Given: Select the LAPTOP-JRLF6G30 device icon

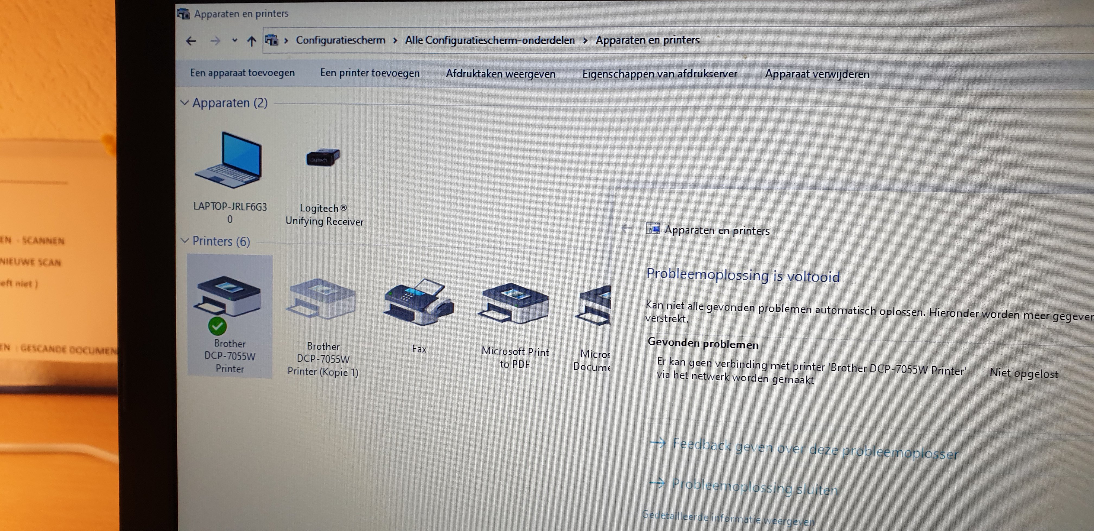Looking at the screenshot, I should tap(229, 160).
